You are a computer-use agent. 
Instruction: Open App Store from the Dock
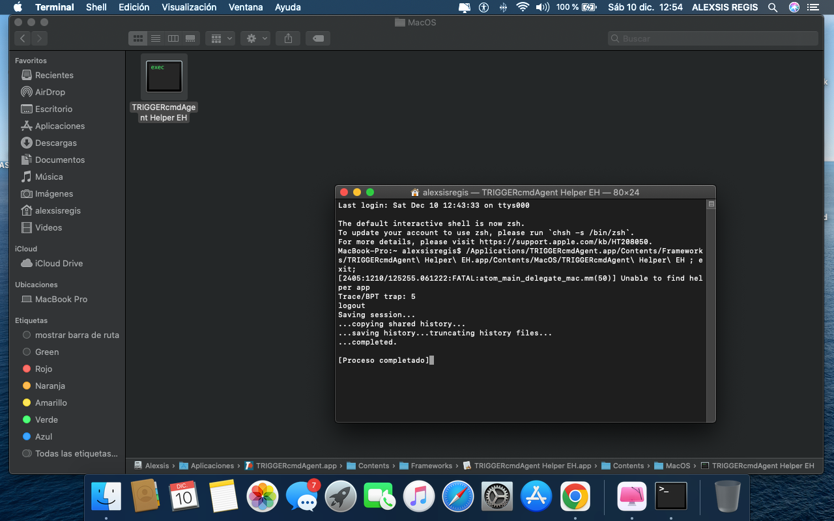coord(536,497)
